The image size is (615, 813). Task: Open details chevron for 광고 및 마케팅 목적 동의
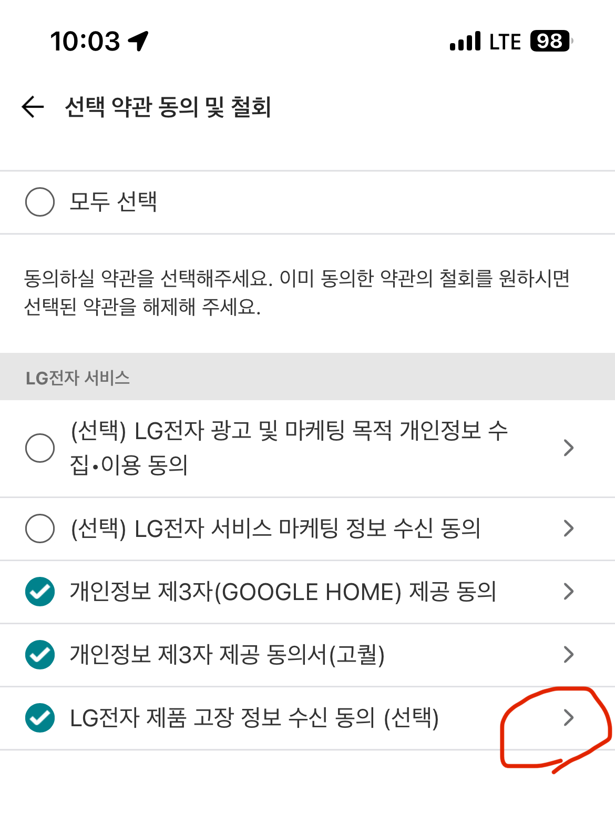point(568,448)
